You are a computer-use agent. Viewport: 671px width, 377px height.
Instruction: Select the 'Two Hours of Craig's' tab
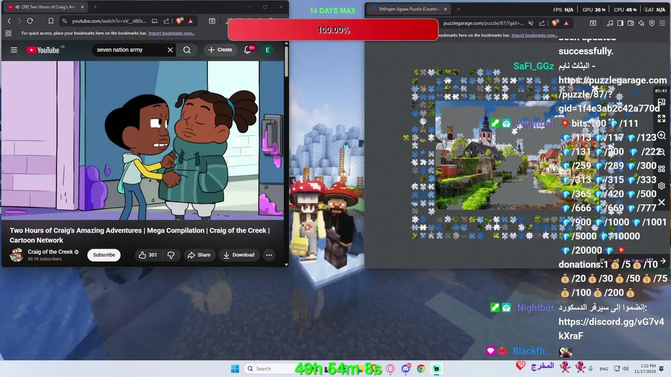[x=46, y=7]
